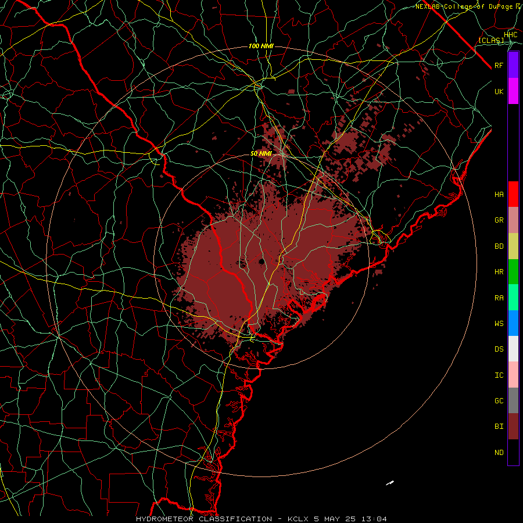Select the GR pink legend swatch
Viewport: 523px width, 523px height.
click(513, 220)
